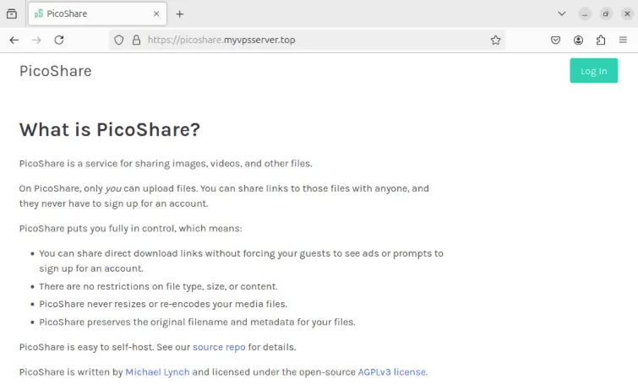
Task: Click the PicoShare brand title in header
Action: click(x=55, y=71)
